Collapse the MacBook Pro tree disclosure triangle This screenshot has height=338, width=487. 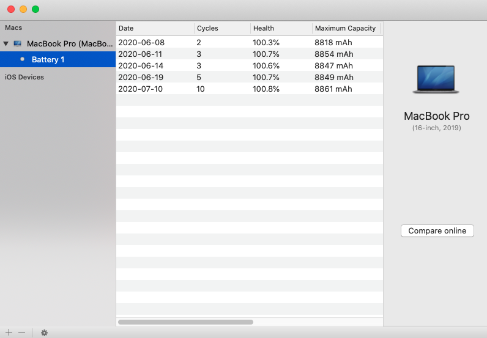tap(6, 43)
